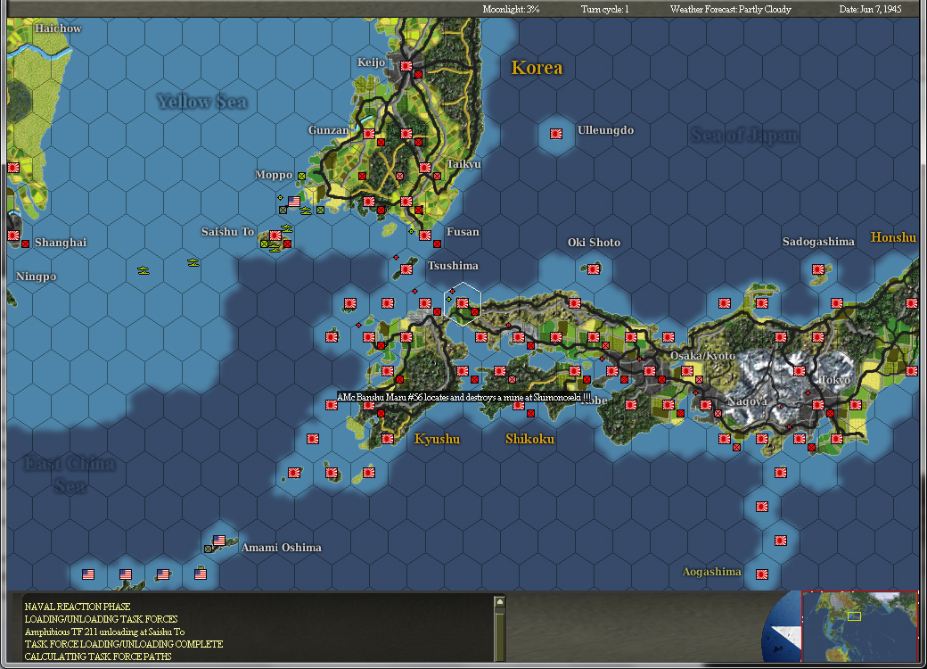Click the 'Ningpo' city label

pos(36,277)
